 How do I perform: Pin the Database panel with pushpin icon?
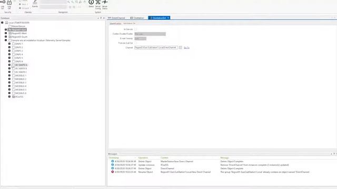[x=101, y=18]
